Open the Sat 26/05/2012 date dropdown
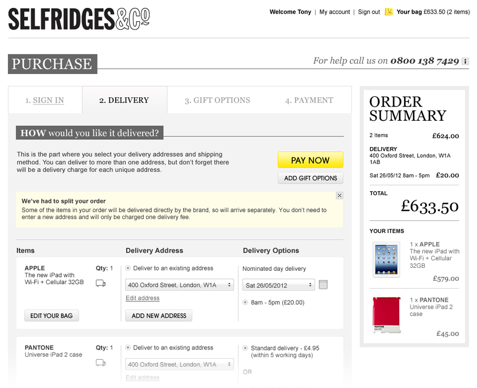 279,285
